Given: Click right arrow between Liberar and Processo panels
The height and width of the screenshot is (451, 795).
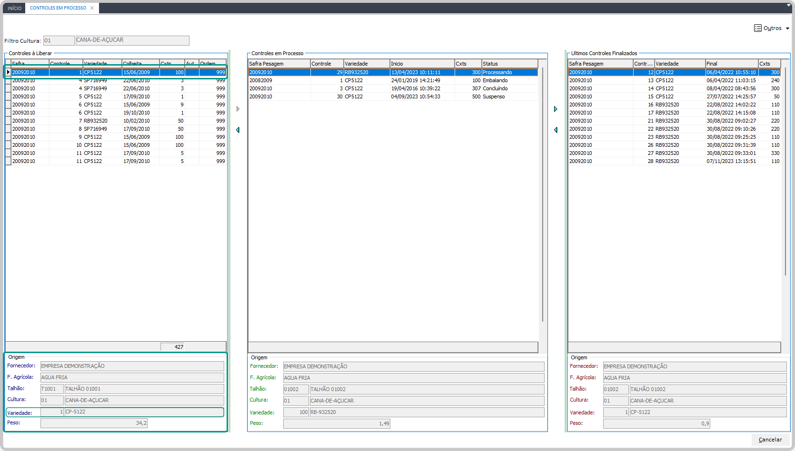Looking at the screenshot, I should (x=238, y=109).
